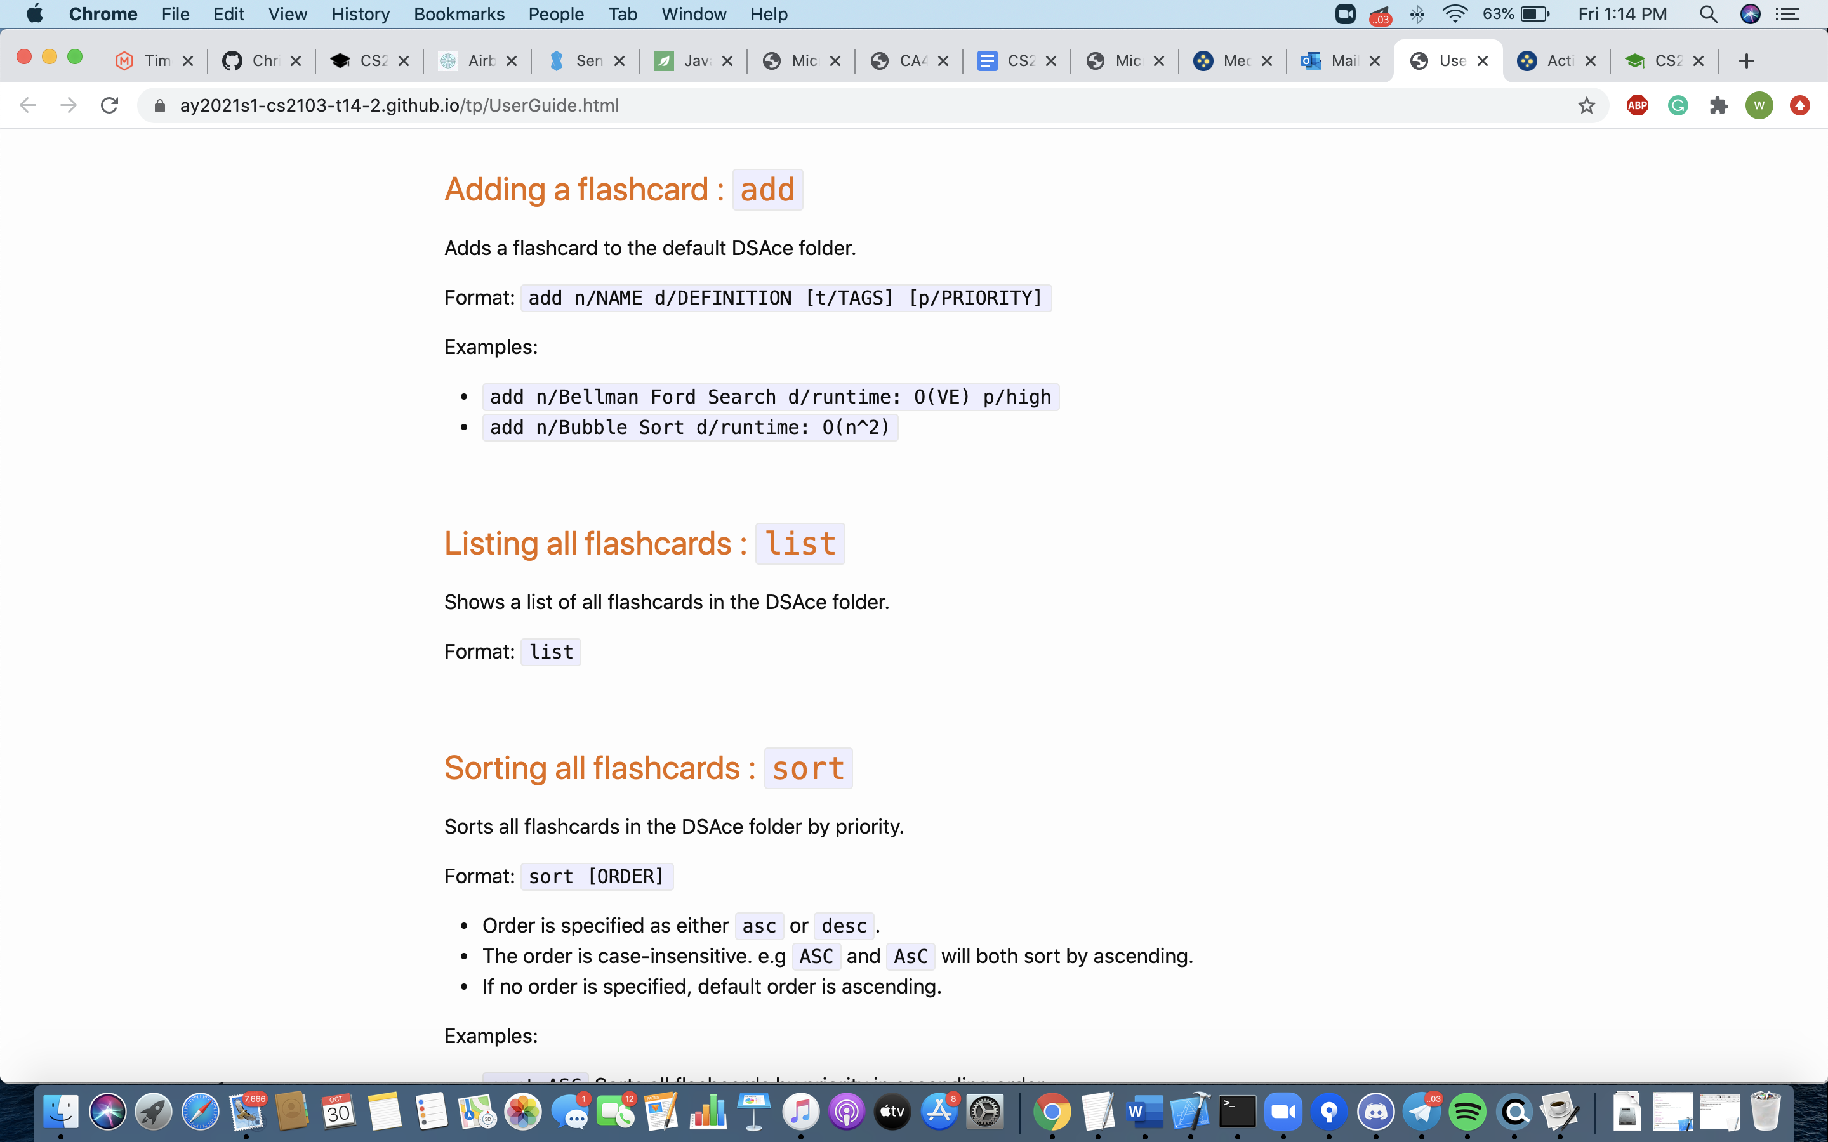This screenshot has height=1142, width=1828.
Task: View site info via lock icon
Action: 159,106
